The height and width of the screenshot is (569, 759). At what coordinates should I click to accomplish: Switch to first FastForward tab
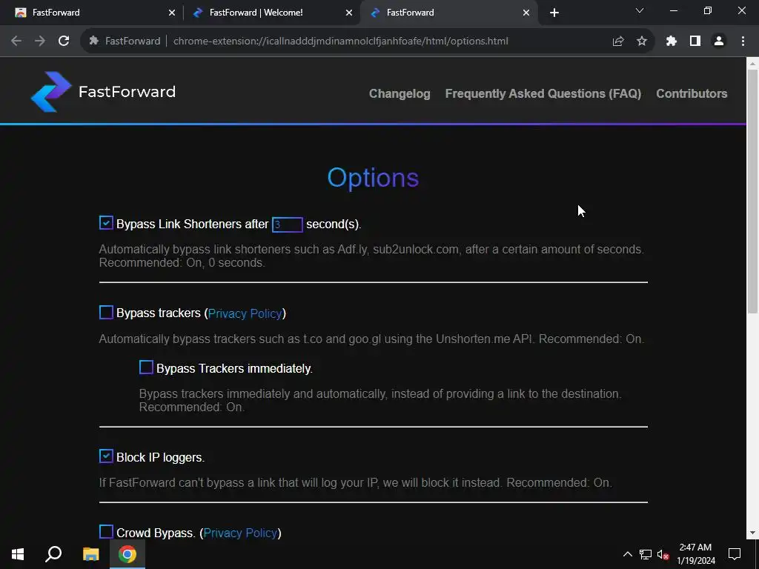pos(93,13)
